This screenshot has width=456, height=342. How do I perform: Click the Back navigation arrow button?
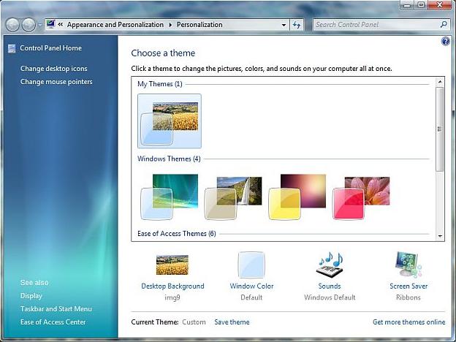(12, 25)
